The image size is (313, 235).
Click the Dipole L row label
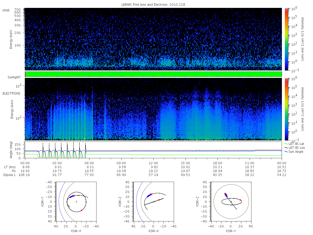(x=10, y=175)
